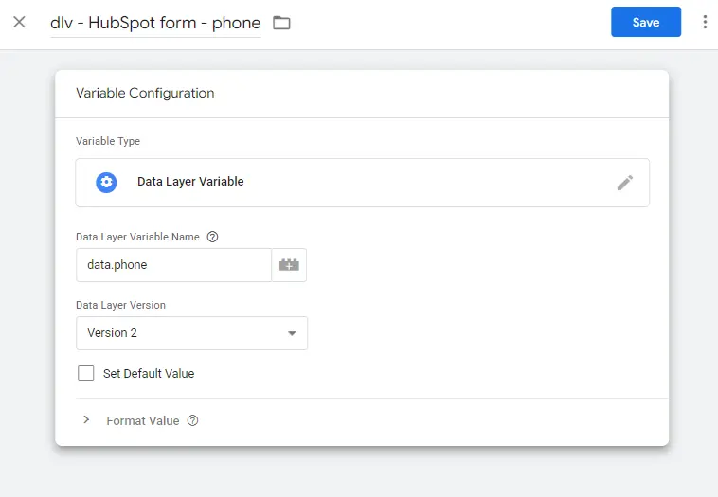Screen dimensions: 718x497
Task: Open the variable picker brick icon
Action: (x=289, y=265)
